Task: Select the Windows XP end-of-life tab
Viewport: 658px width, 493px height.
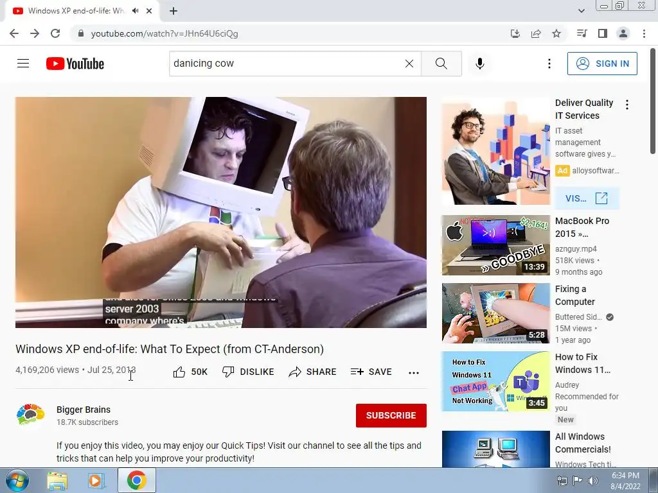Action: [76, 11]
